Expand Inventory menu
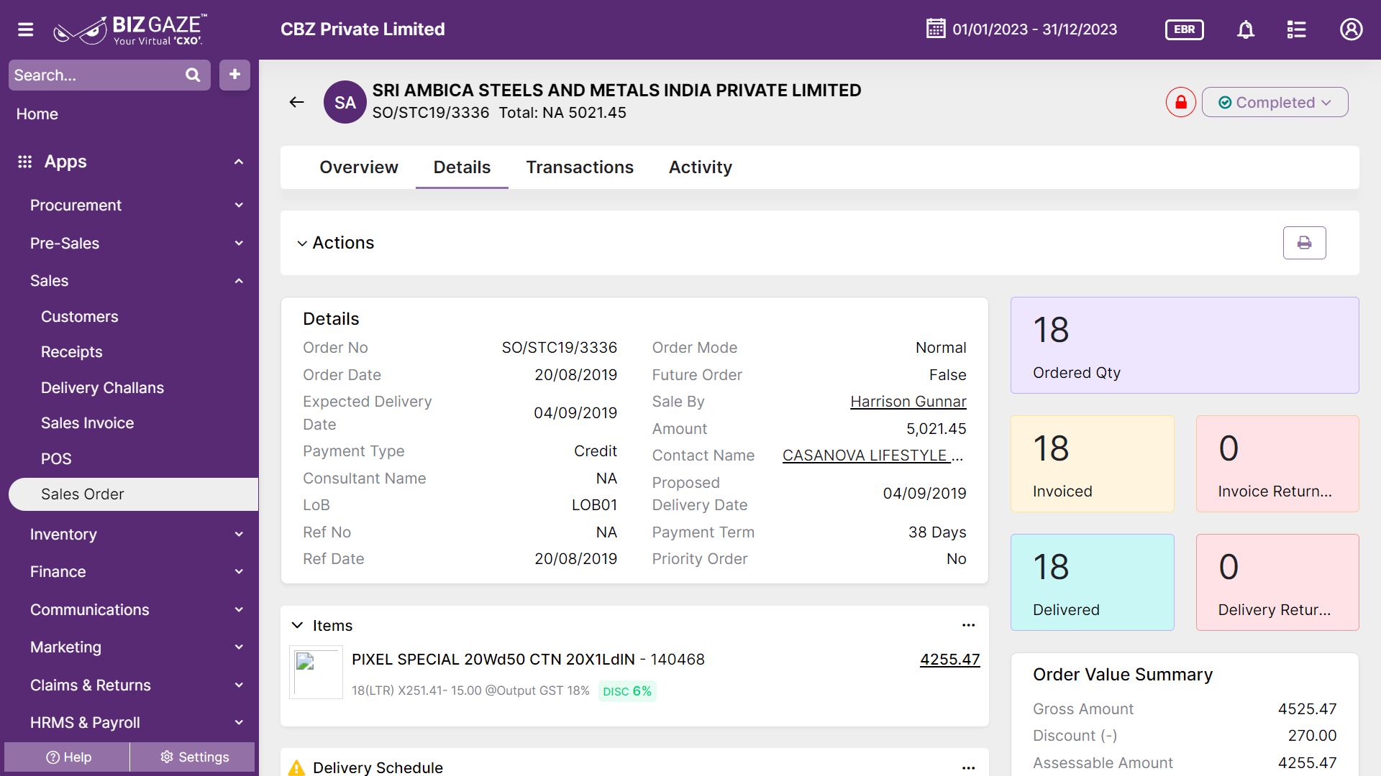Viewport: 1381px width, 776px height. pos(239,534)
